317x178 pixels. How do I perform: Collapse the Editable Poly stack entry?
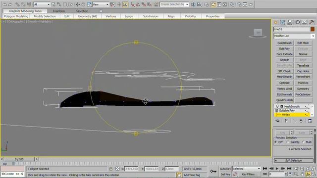click(x=276, y=111)
